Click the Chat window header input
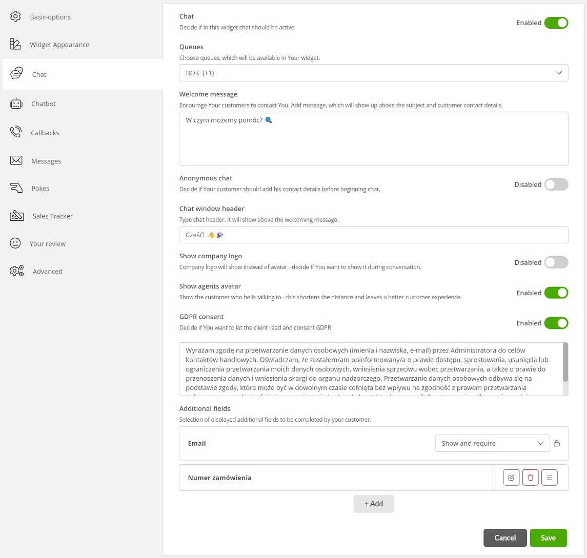Screen dimensions: 587x558 click(x=374, y=235)
